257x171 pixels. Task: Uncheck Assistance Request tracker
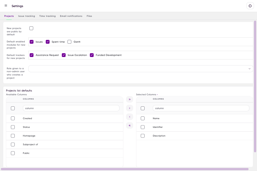click(32, 55)
